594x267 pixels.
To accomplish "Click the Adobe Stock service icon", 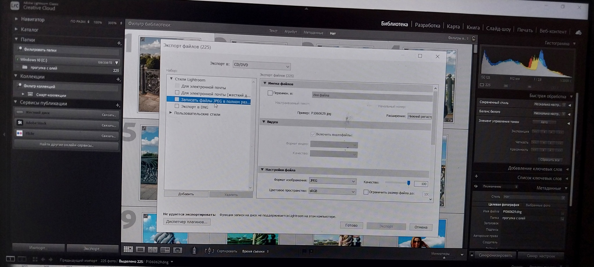I will [20, 122].
